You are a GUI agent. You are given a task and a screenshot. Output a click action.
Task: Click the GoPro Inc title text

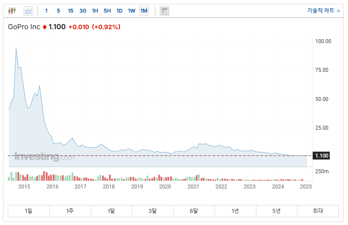click(24, 27)
